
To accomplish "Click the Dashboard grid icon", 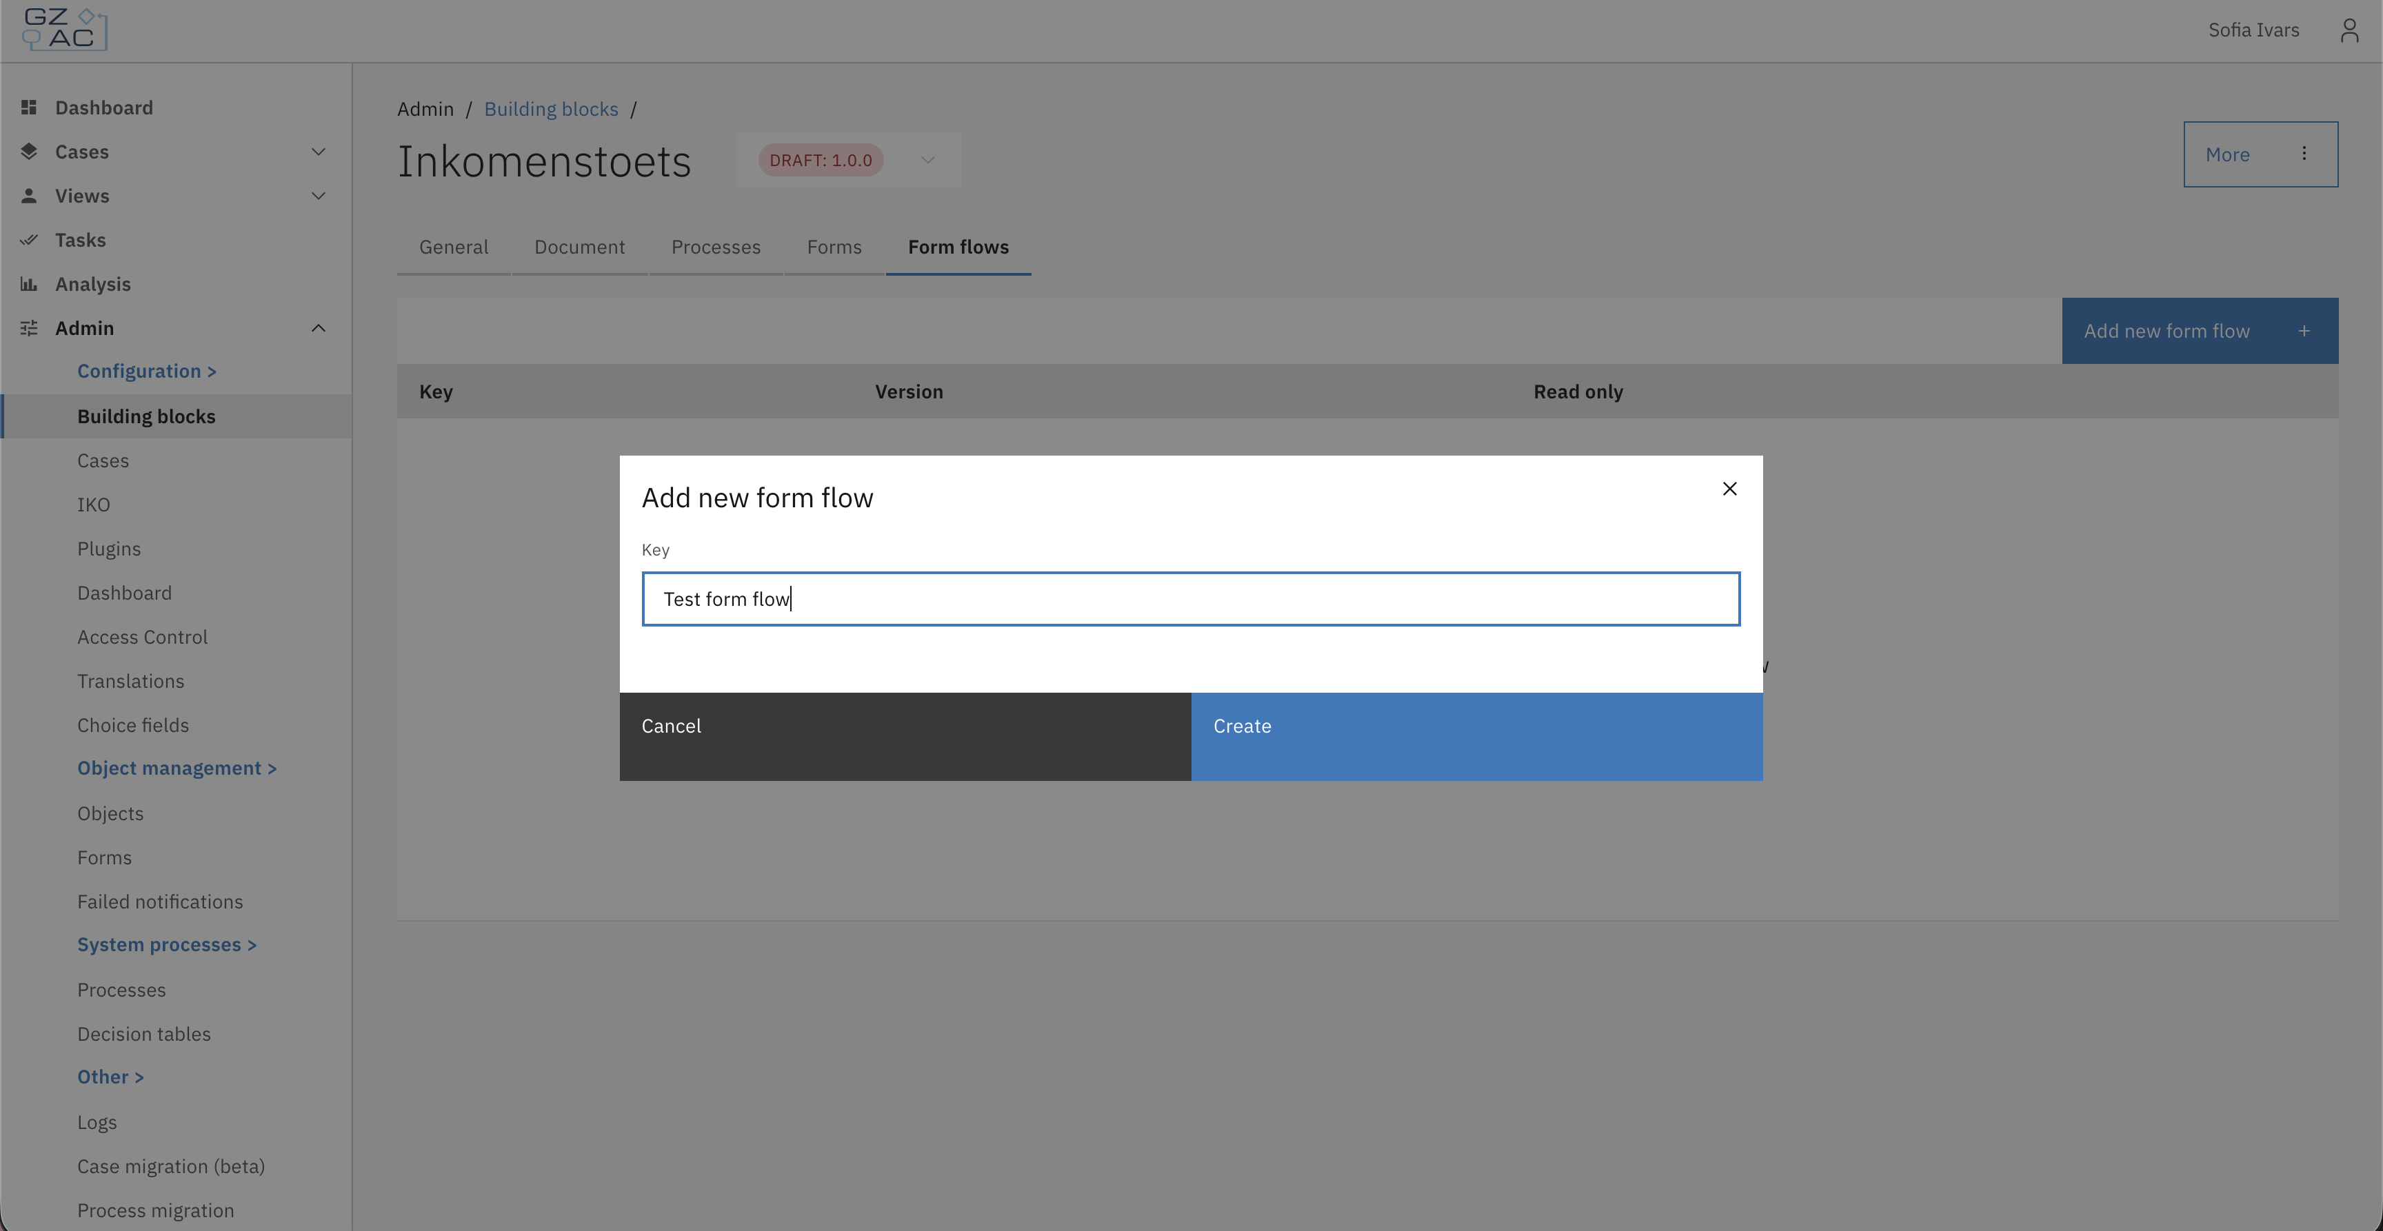I will (29, 108).
